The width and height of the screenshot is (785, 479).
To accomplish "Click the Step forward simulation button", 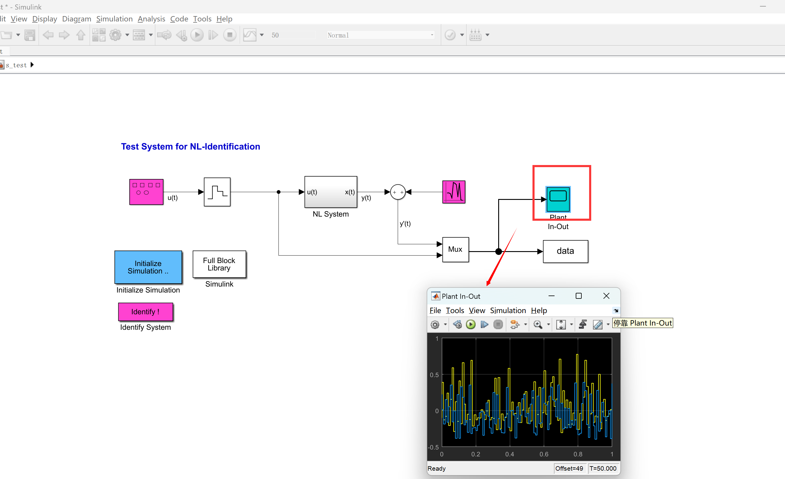I will tap(214, 35).
